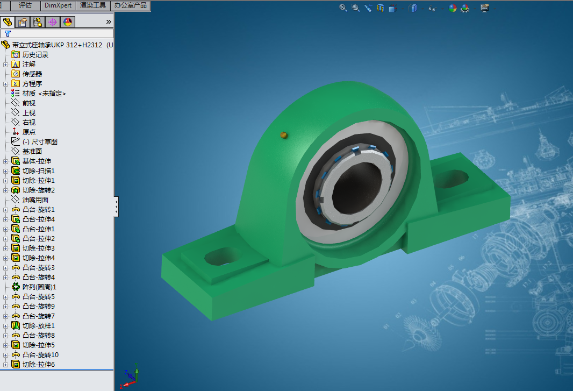
Task: Click the Apply Scene icon
Action: point(465,8)
